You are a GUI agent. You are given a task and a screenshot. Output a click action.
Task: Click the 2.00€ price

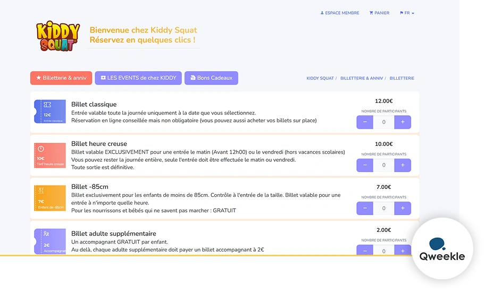384,230
